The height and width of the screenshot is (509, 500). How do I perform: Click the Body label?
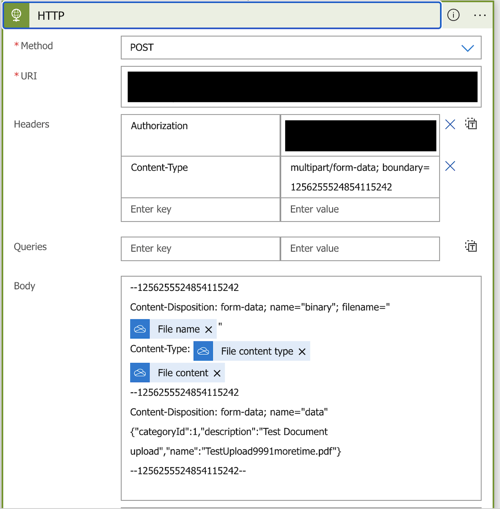[x=24, y=286]
